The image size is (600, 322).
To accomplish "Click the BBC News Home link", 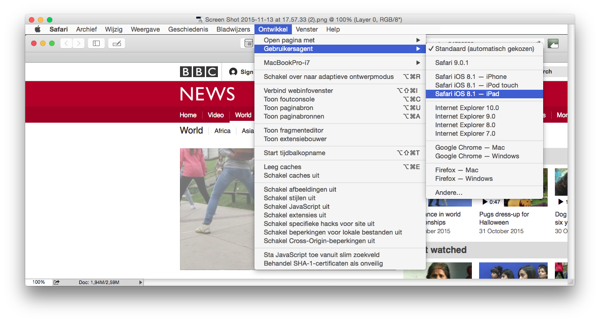I will click(x=188, y=115).
